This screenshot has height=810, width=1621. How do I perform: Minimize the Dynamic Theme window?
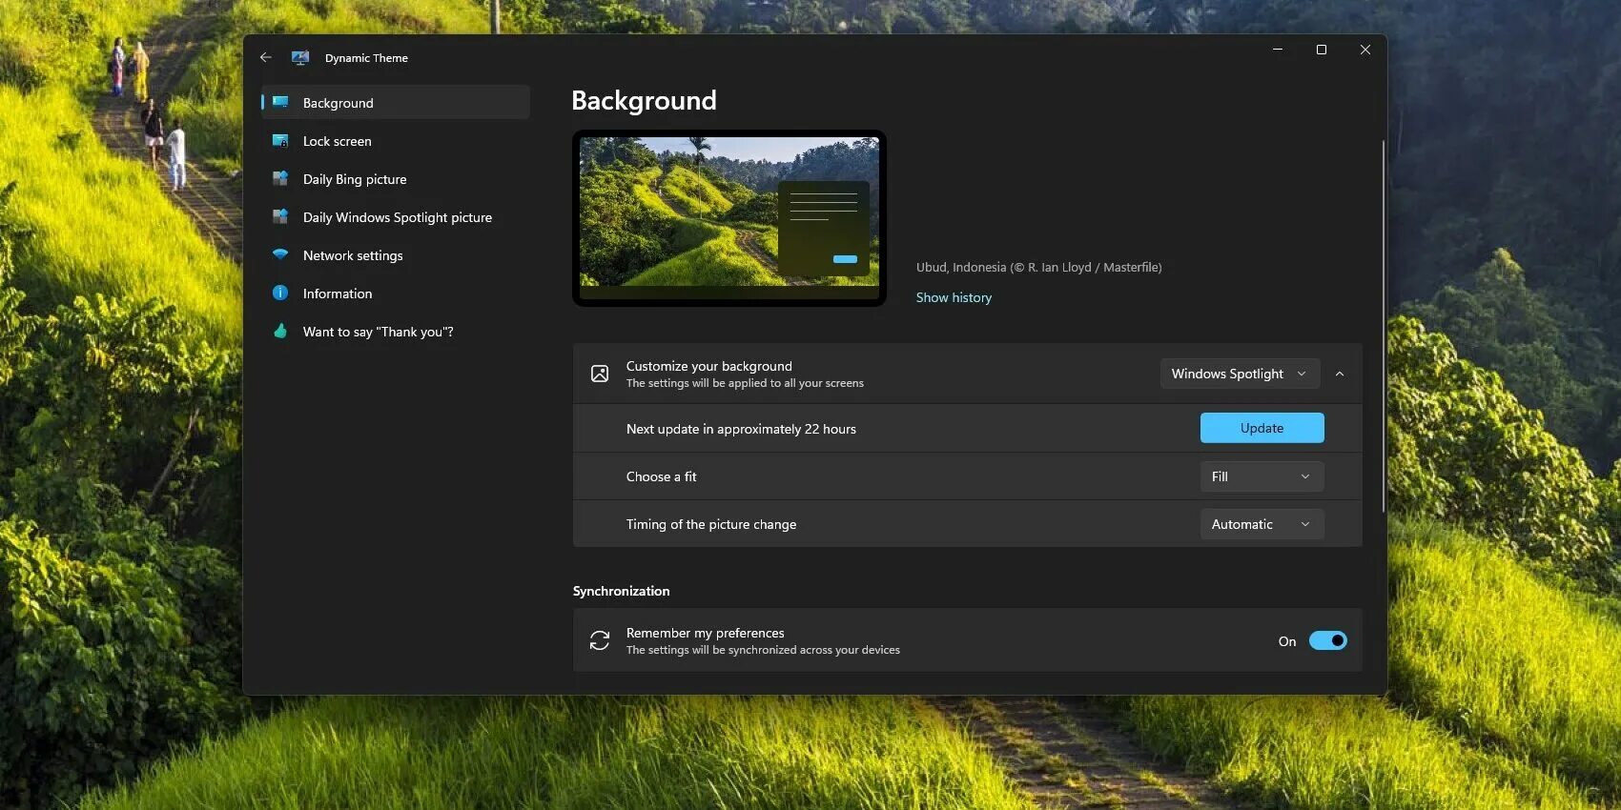[x=1278, y=50]
